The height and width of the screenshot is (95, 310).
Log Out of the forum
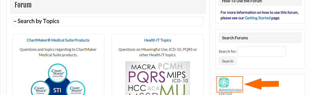(x=225, y=93)
